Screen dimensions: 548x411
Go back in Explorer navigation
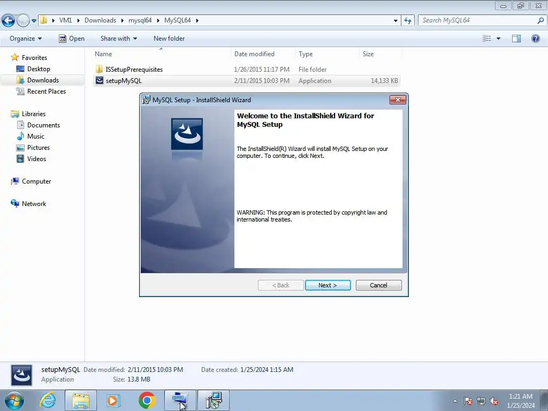8,21
